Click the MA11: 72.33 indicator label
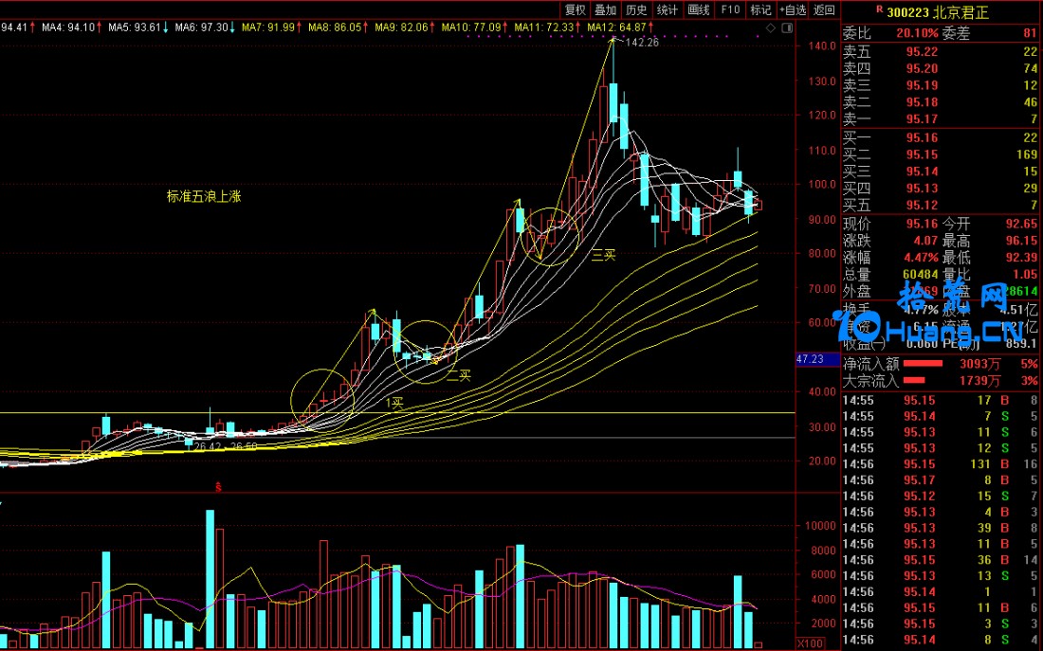 coord(547,27)
